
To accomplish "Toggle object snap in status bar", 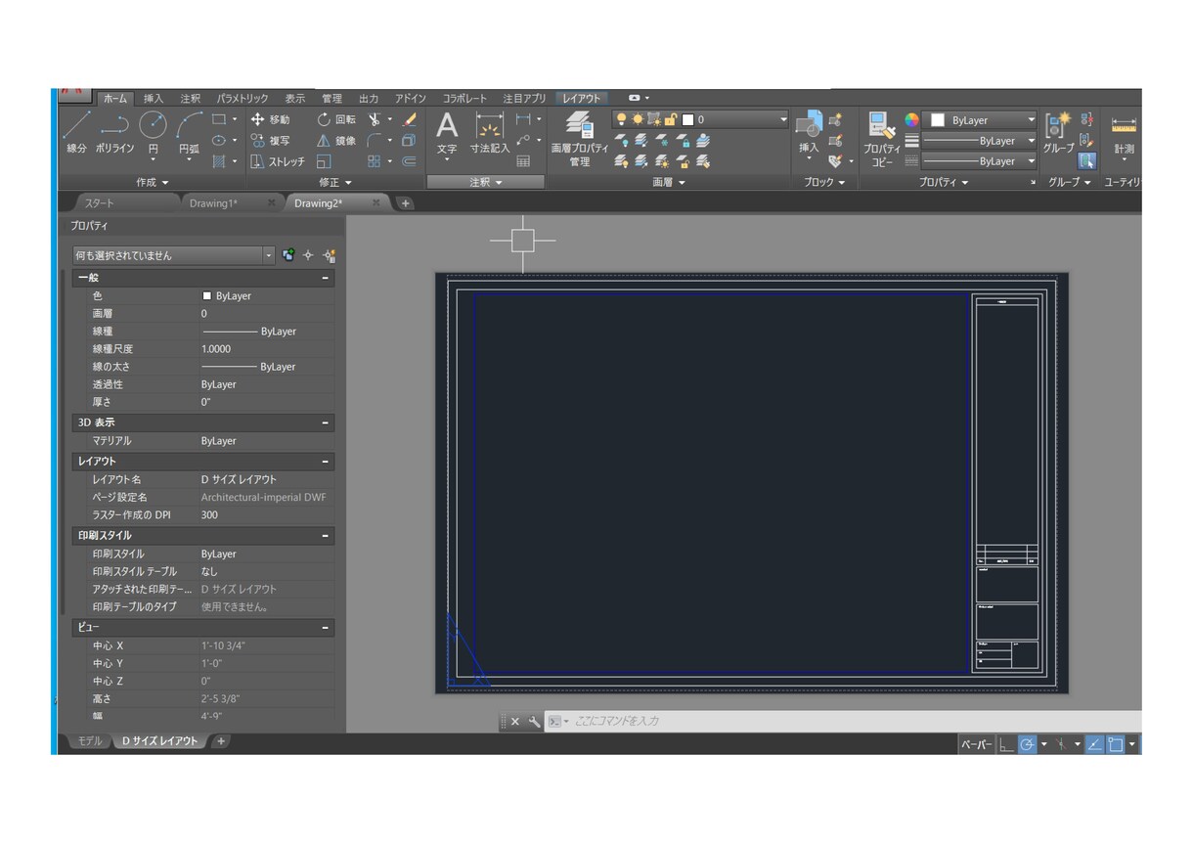I will (1115, 745).
